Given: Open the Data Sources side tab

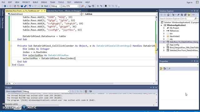Looking at the screenshot, I should pyautogui.click(x=2, y=23).
